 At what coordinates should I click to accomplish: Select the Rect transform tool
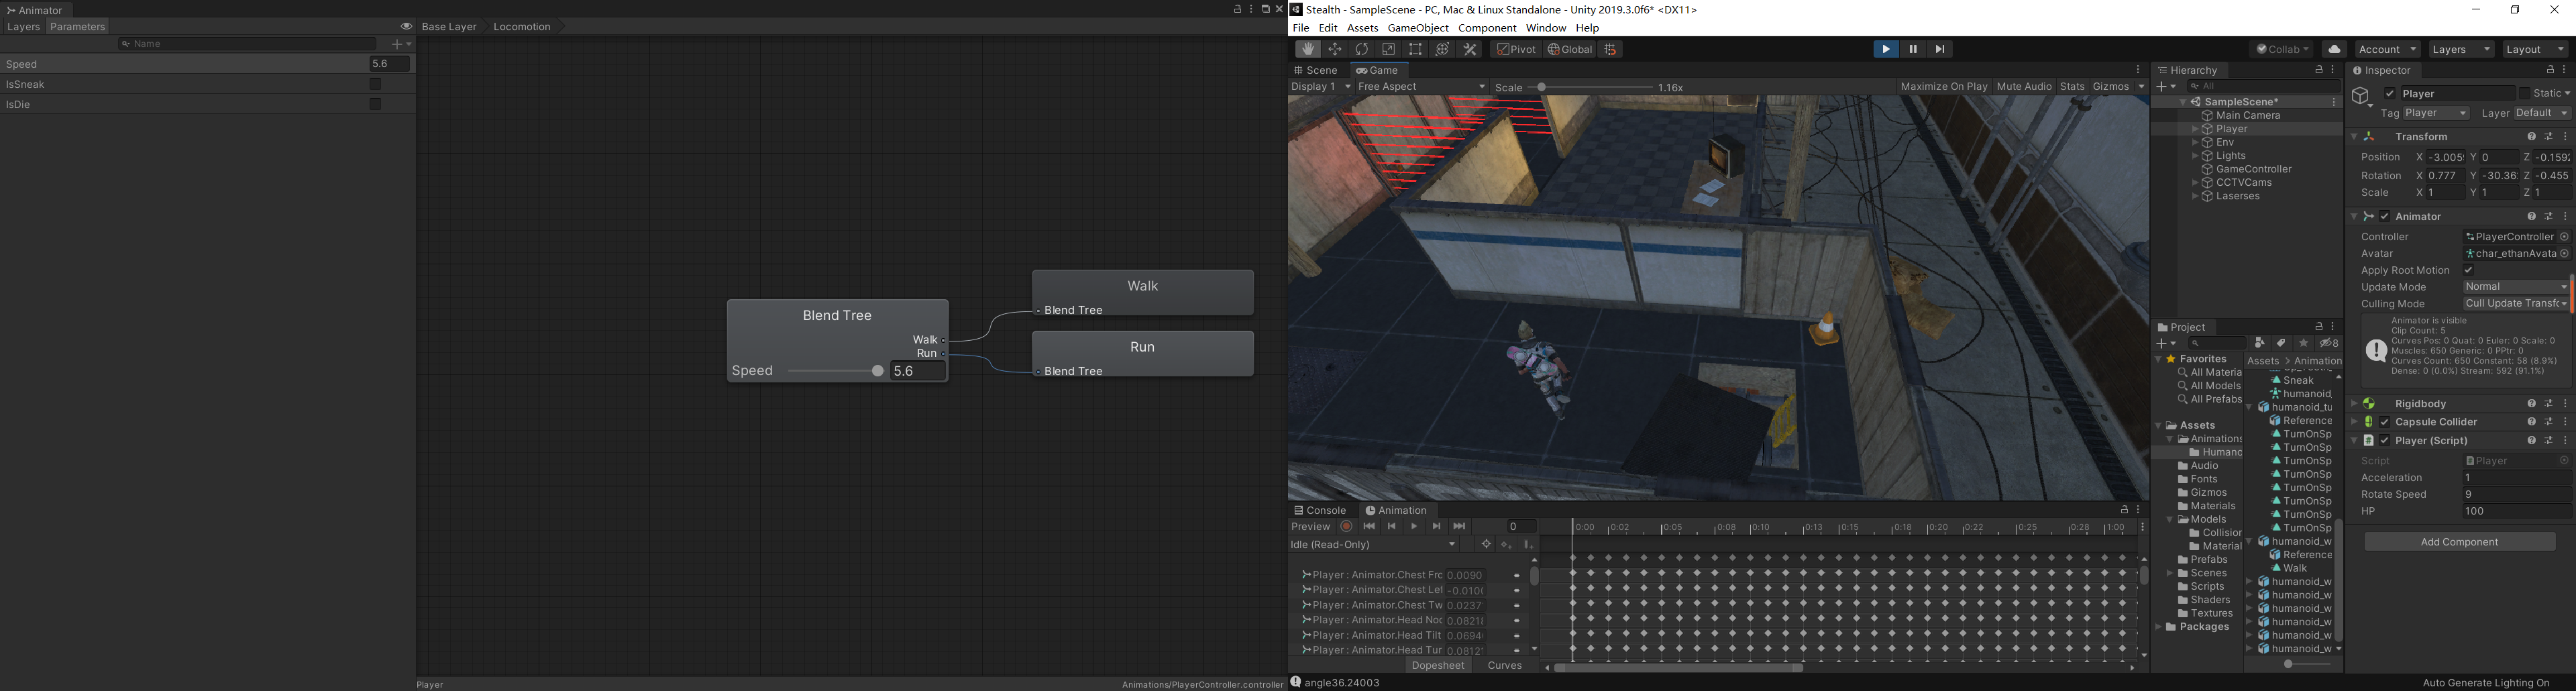coord(1416,49)
